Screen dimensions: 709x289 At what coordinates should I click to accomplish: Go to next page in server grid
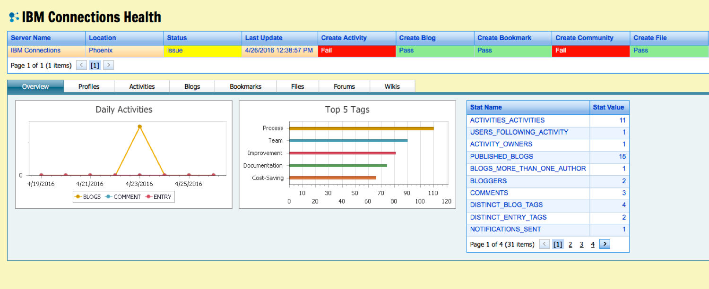[108, 65]
